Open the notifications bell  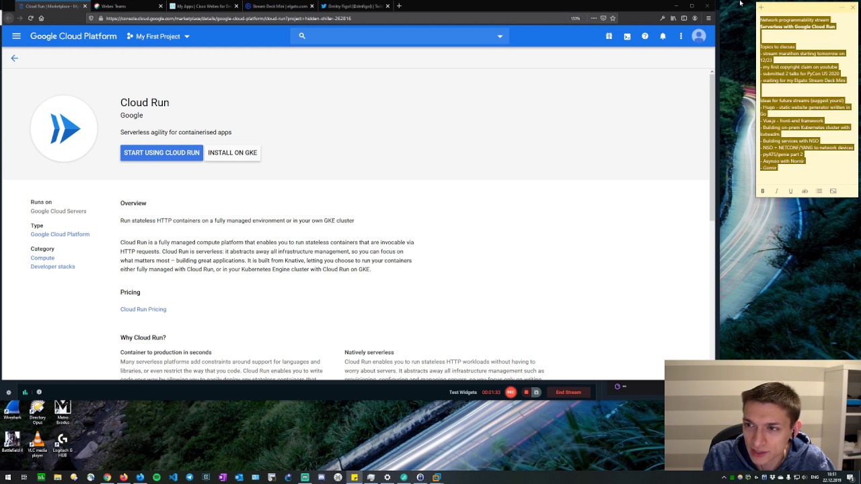pos(663,36)
